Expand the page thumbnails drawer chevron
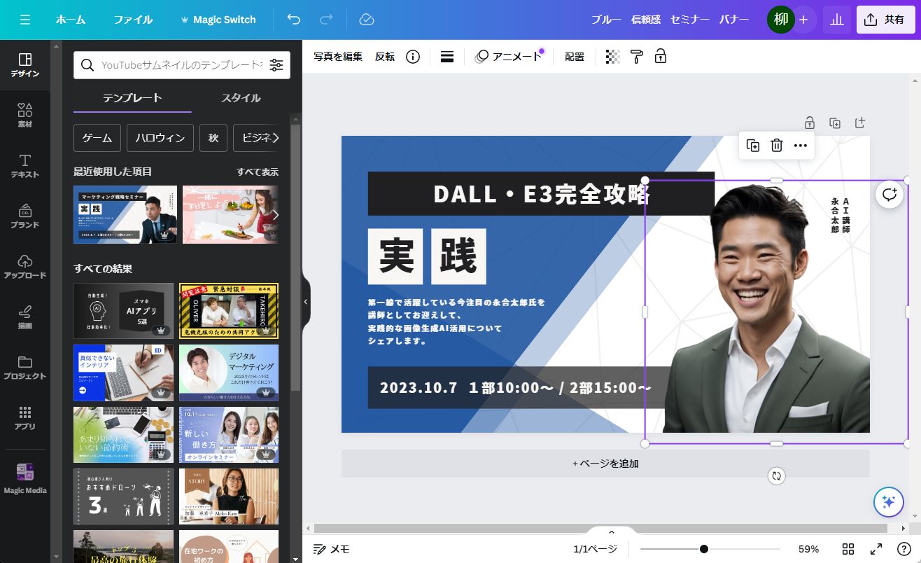 [x=611, y=532]
